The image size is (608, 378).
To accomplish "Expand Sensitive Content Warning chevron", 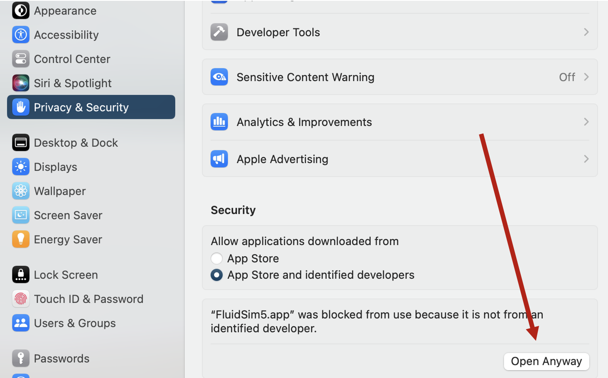I will (586, 77).
